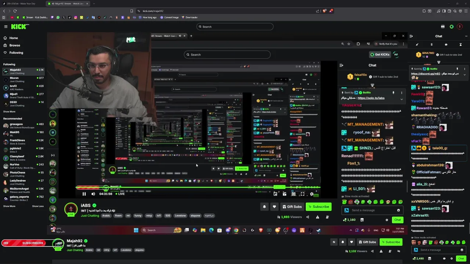The height and width of the screenshot is (264, 470).
Task: Open the YouTube bookmark icon
Action: click(12, 17)
